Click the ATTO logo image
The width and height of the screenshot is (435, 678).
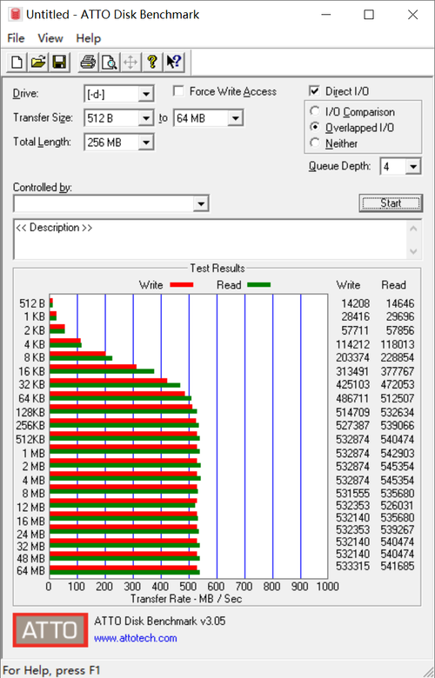pyautogui.click(x=50, y=629)
